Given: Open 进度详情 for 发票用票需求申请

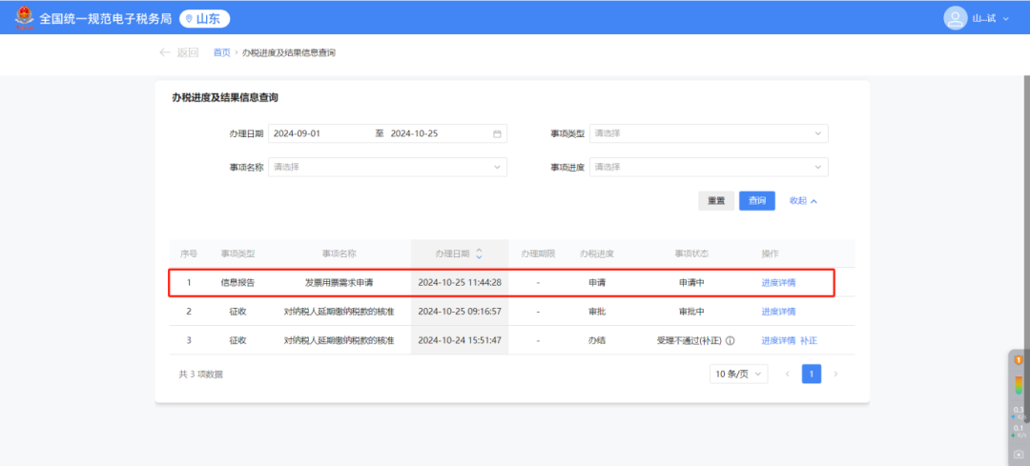Looking at the screenshot, I should coord(778,283).
